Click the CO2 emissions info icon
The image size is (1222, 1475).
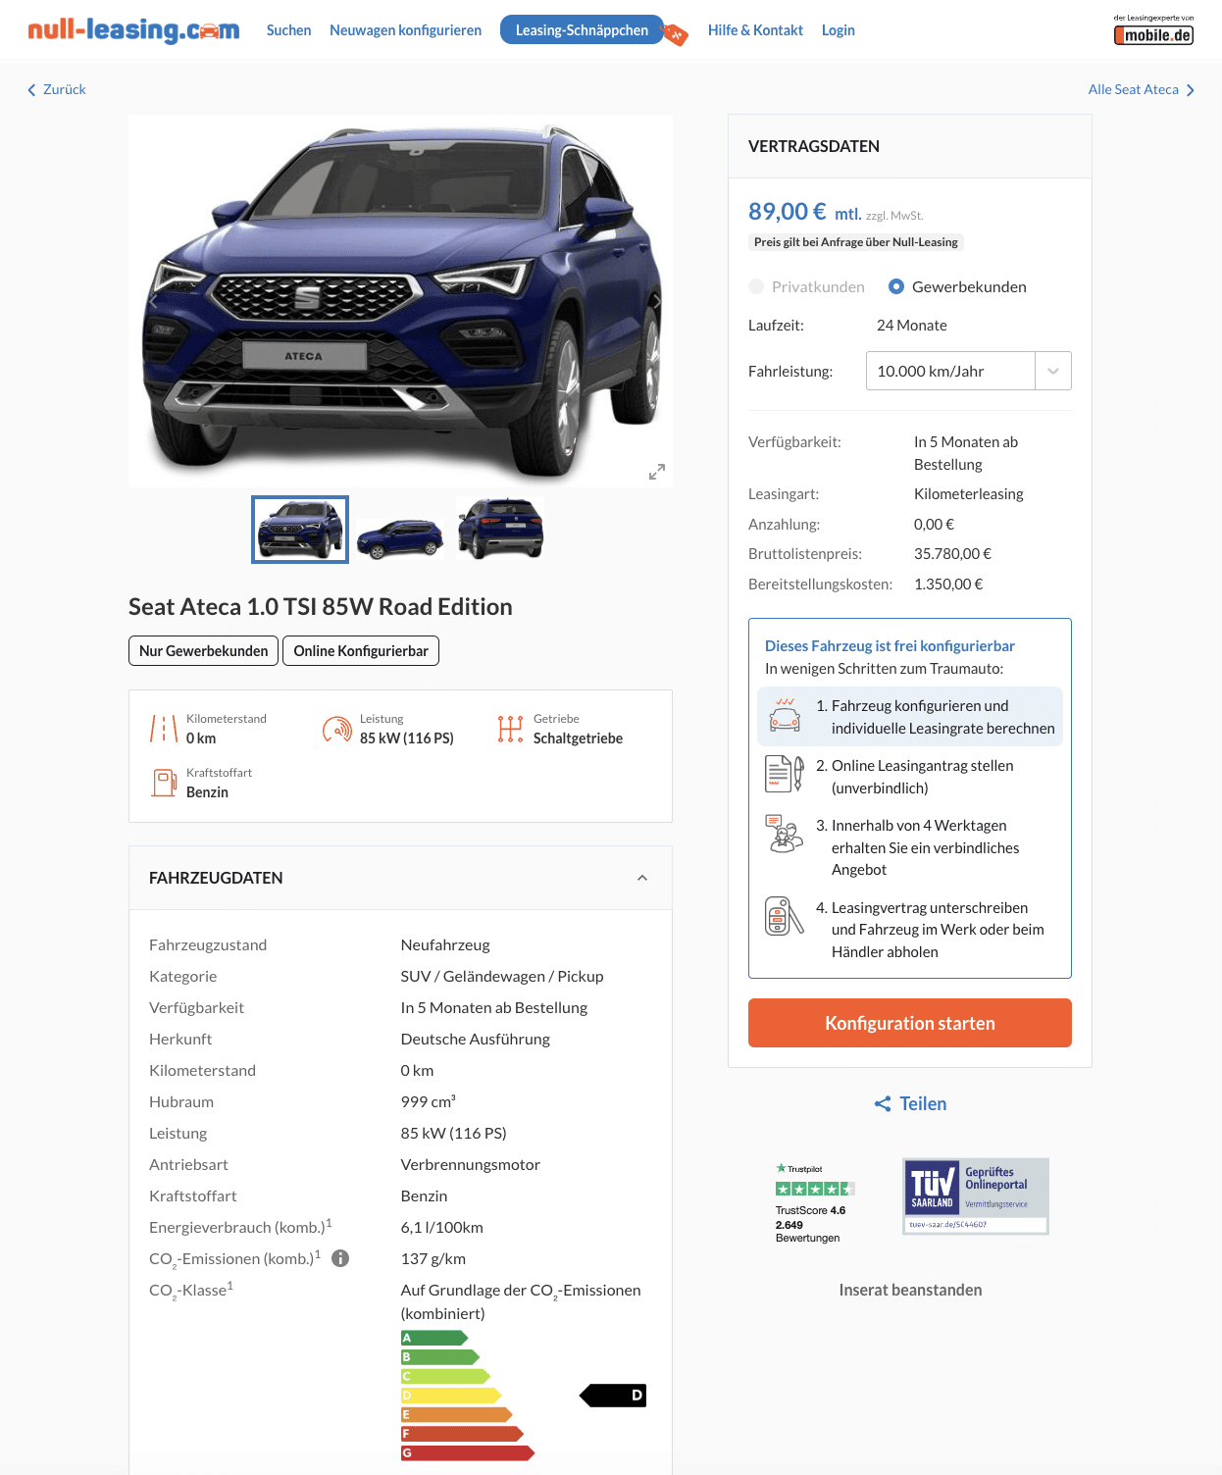click(340, 1258)
